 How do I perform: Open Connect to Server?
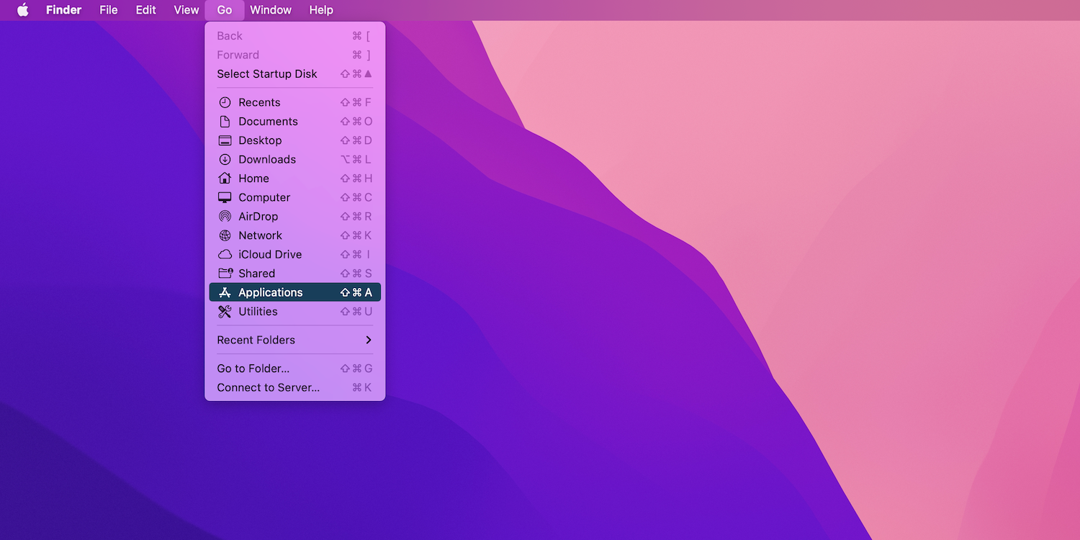click(268, 387)
